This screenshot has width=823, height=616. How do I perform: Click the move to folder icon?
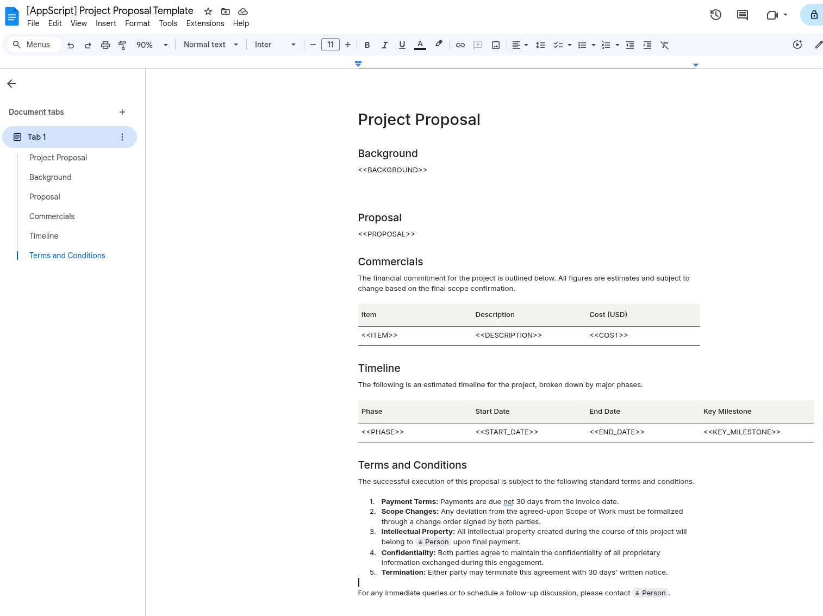coord(226,11)
